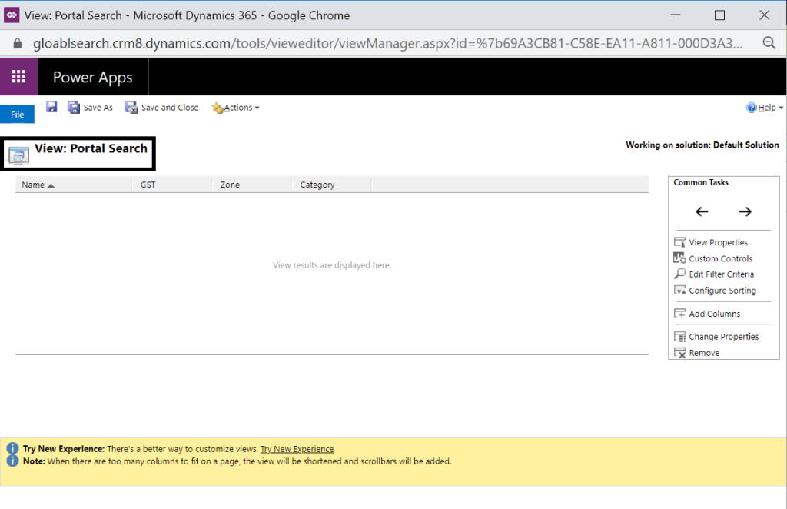The height and width of the screenshot is (509, 787).
Task: Open the File menu
Action: [17, 115]
